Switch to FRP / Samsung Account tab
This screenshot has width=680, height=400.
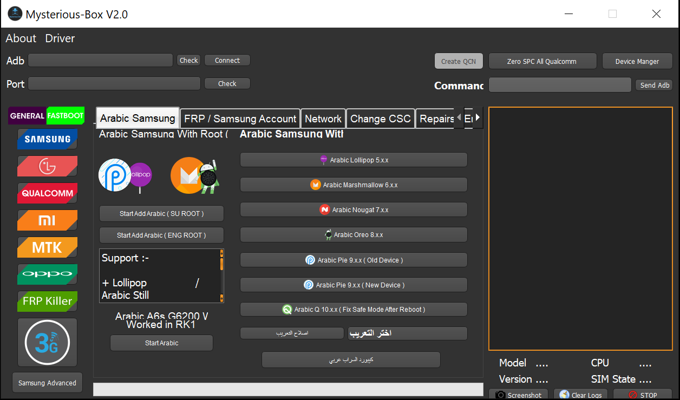(x=240, y=119)
